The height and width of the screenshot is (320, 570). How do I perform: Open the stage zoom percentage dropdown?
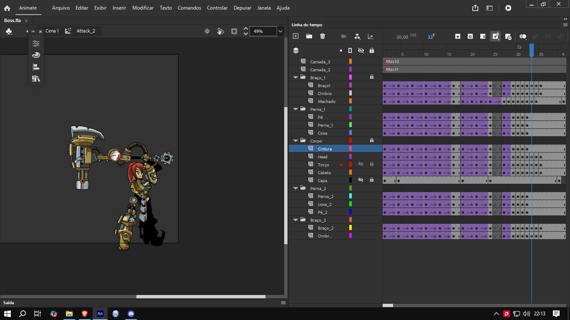280,31
